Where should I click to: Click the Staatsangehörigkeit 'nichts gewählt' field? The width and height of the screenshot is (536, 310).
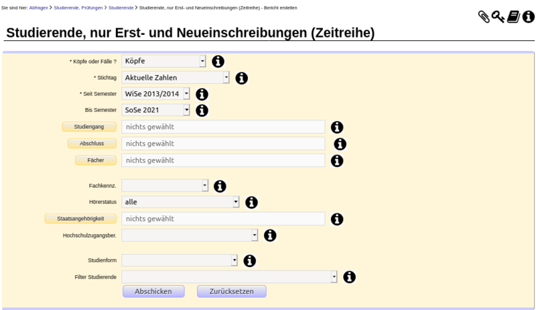coord(223,219)
